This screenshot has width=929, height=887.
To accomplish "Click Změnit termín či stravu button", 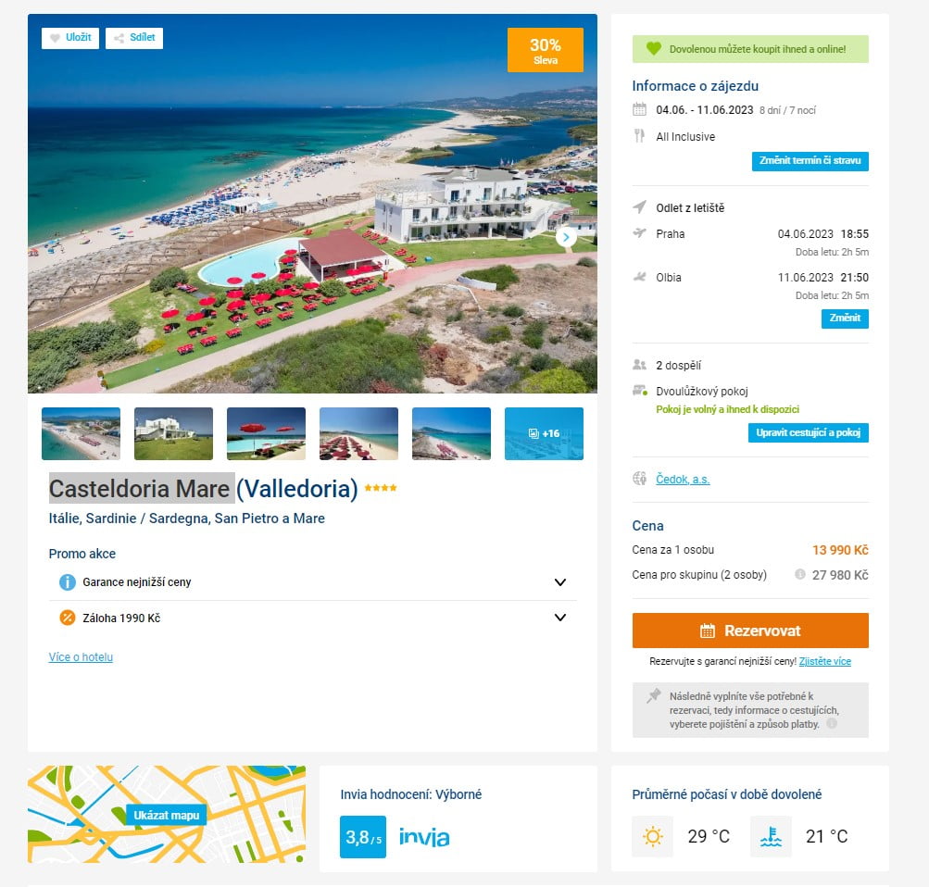I will [810, 161].
